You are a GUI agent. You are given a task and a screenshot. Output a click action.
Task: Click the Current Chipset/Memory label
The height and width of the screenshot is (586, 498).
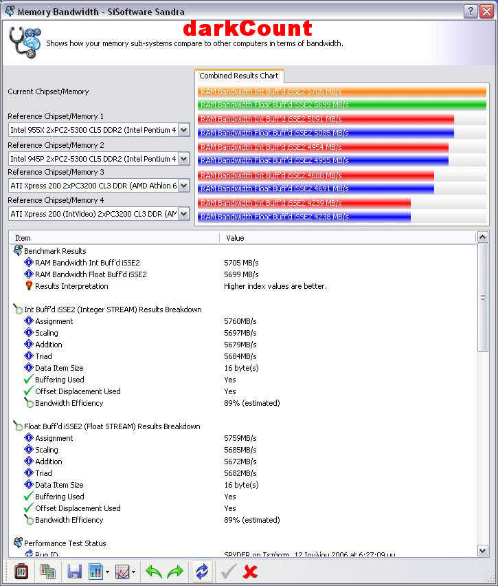coord(48,91)
